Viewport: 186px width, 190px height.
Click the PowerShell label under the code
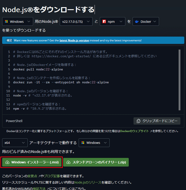click(14, 121)
